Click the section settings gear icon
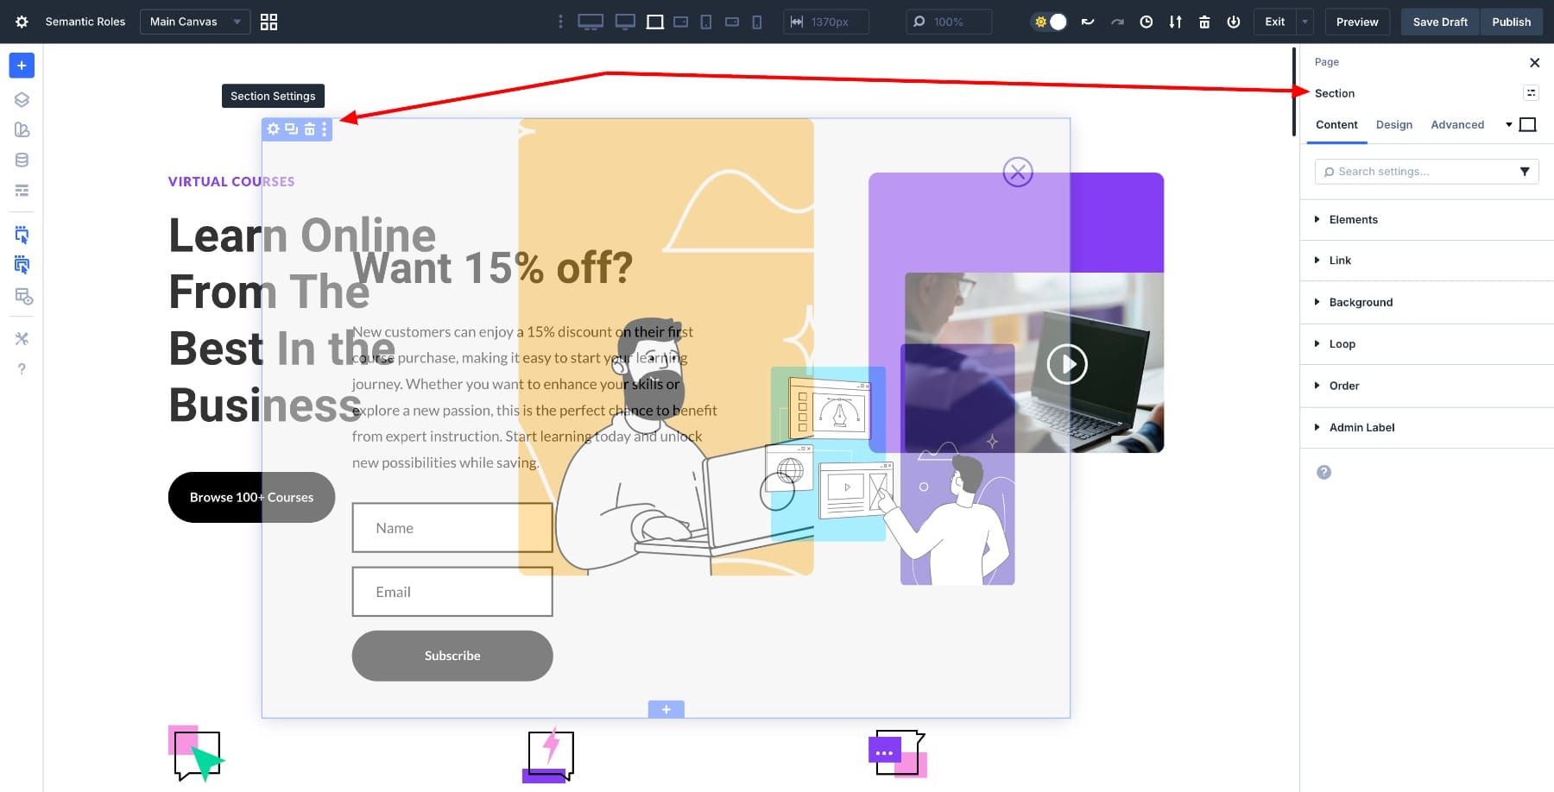Image resolution: width=1554 pixels, height=792 pixels. click(274, 129)
